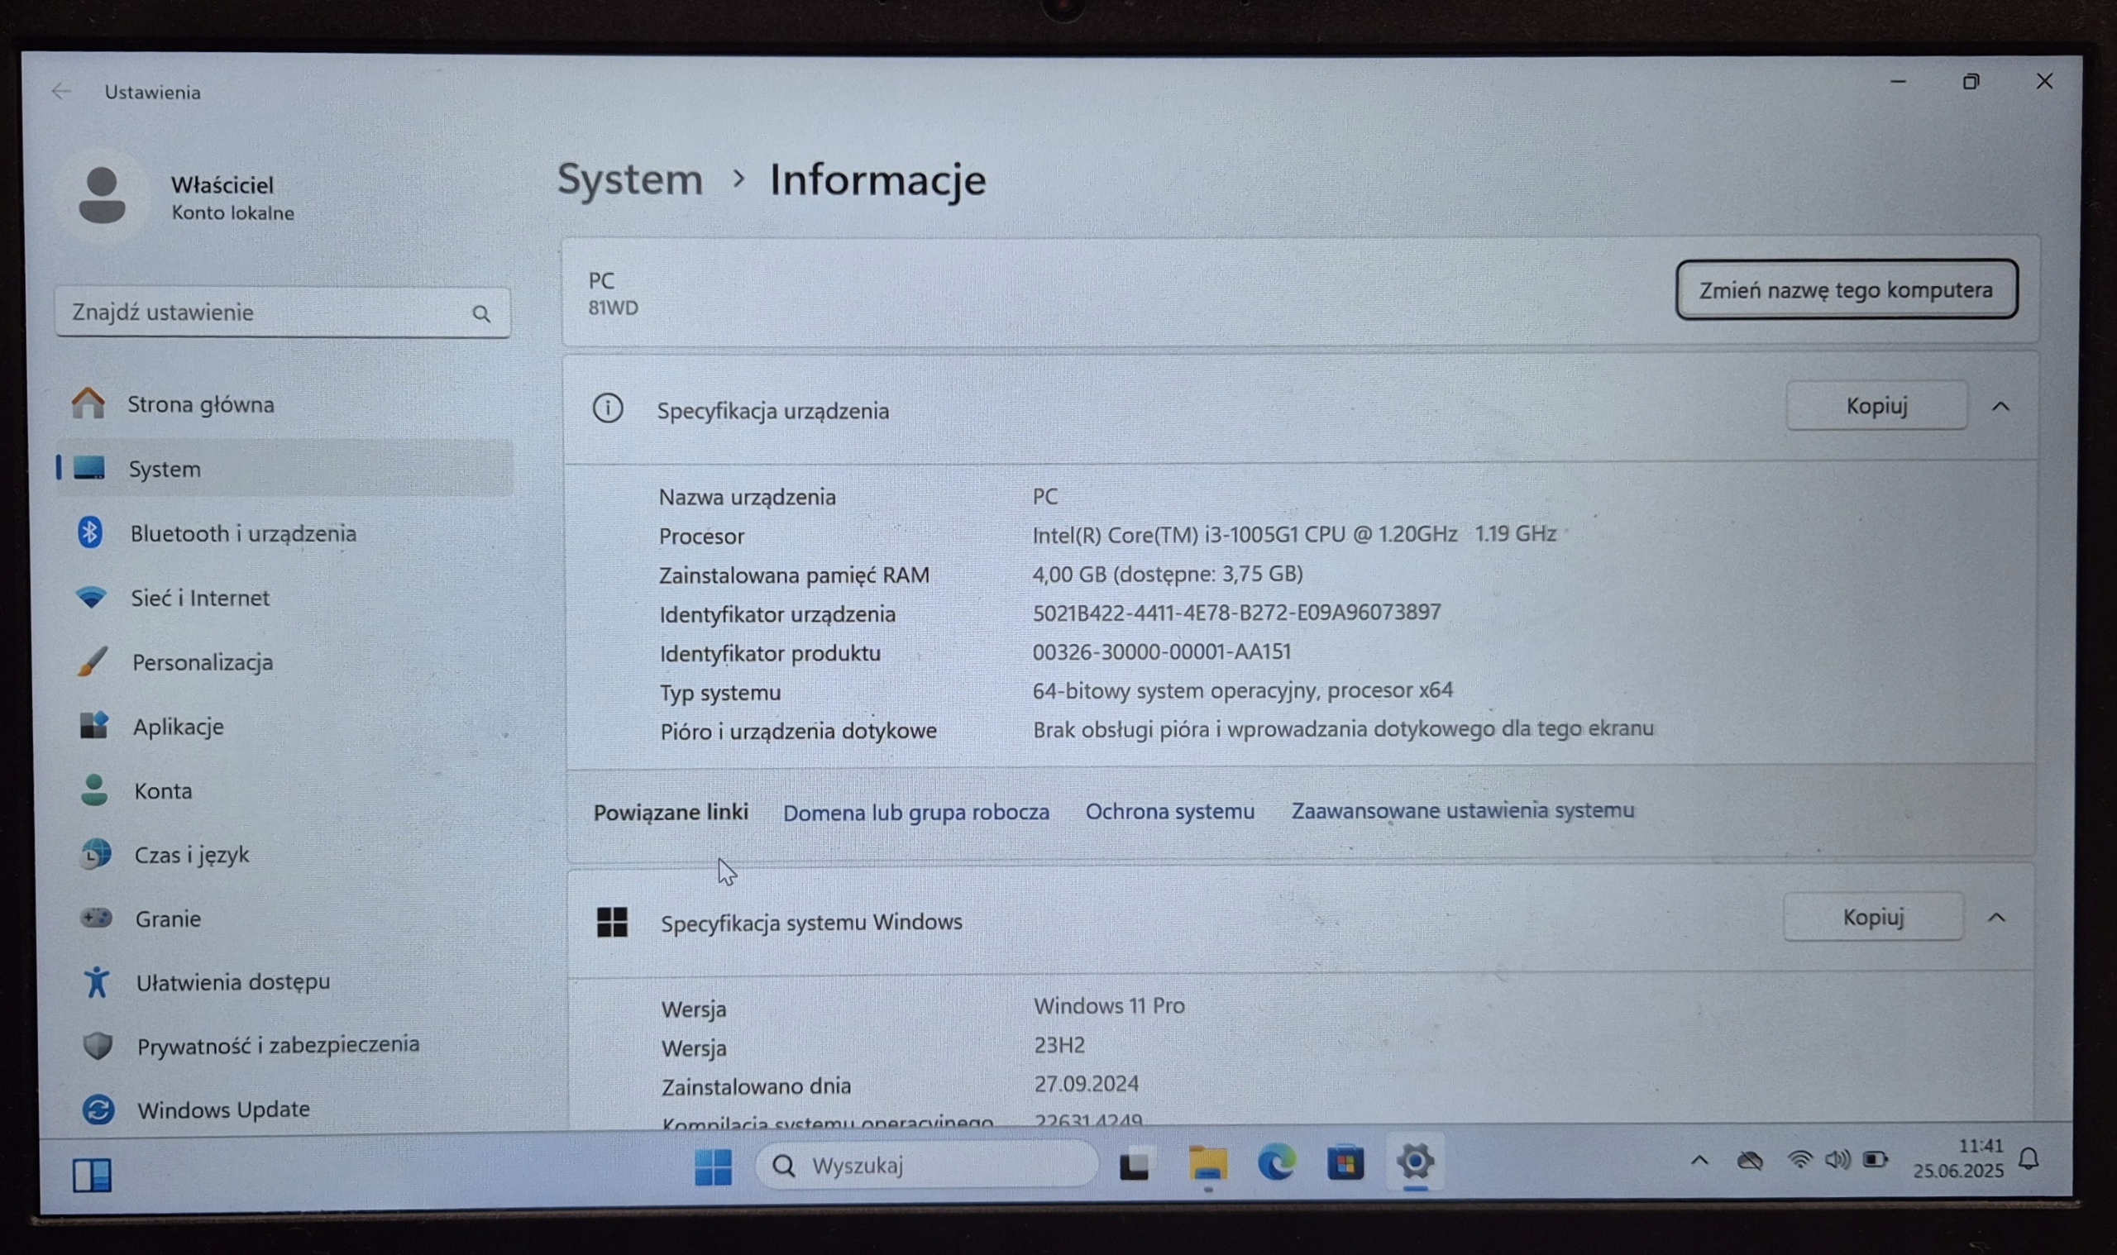Click the search magnifier icon in settings search
2117x1255 pixels.
(481, 314)
